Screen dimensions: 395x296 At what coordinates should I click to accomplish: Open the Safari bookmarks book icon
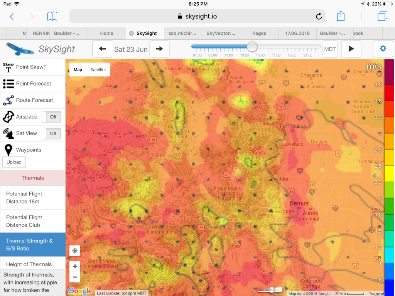point(52,16)
